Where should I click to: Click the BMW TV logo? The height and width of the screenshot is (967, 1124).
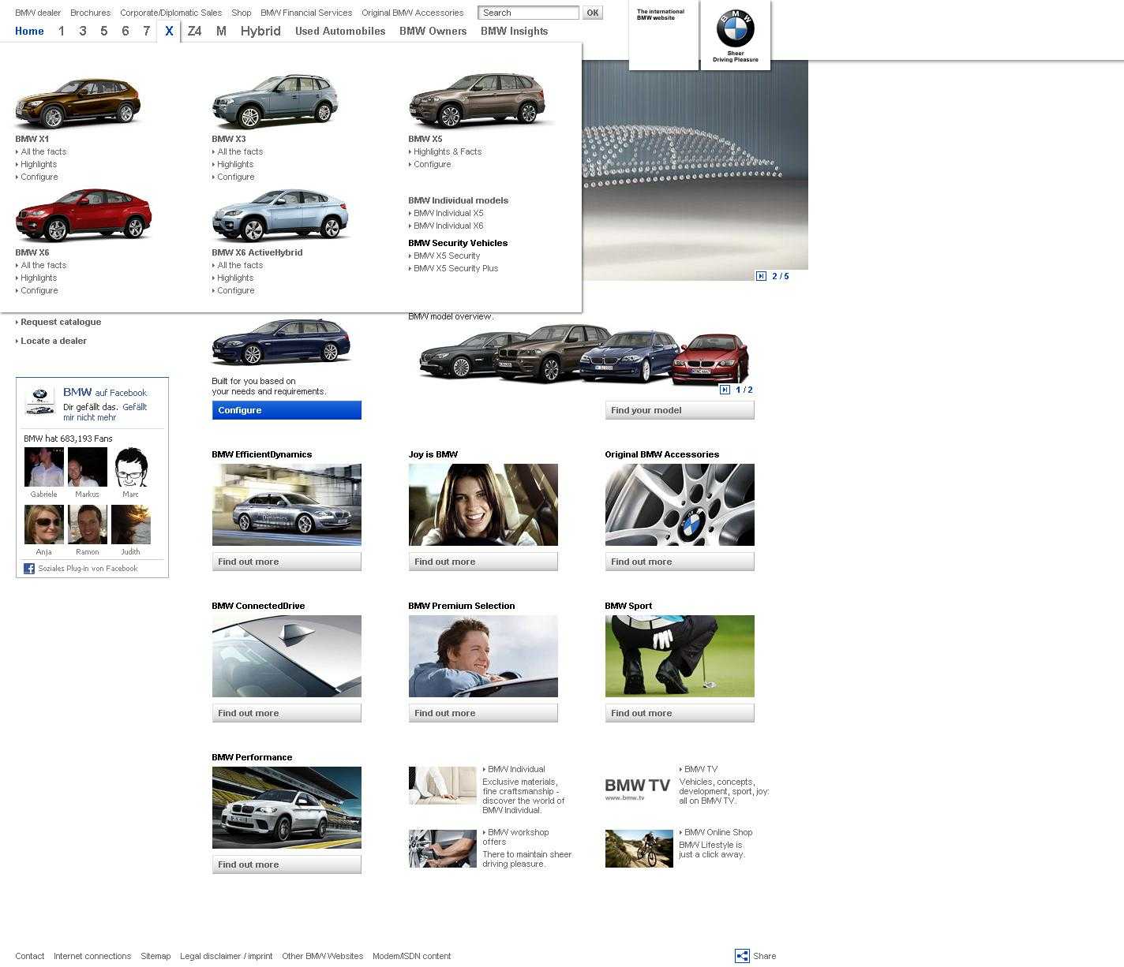(x=637, y=787)
